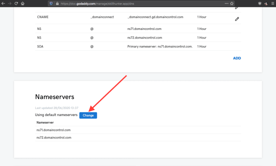Select the Last updated 28/06/2020 timestamp
Screen dimensions: 276x166
57,108
